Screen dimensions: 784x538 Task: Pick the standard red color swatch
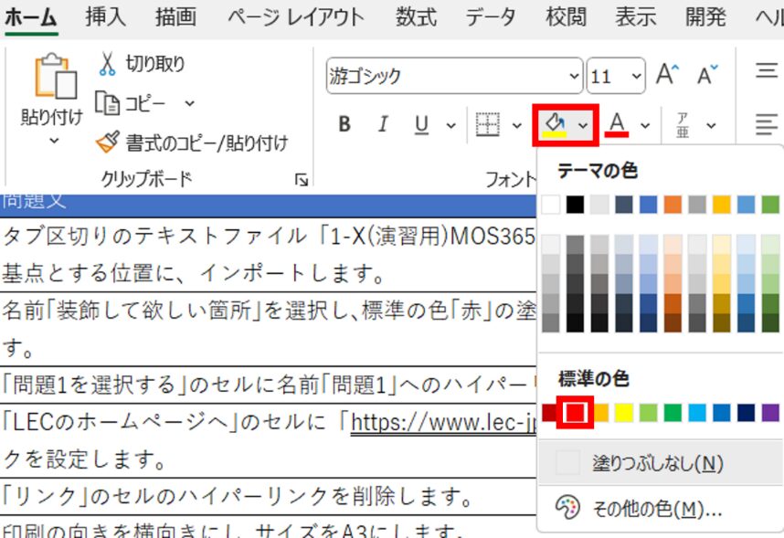pyautogui.click(x=575, y=413)
